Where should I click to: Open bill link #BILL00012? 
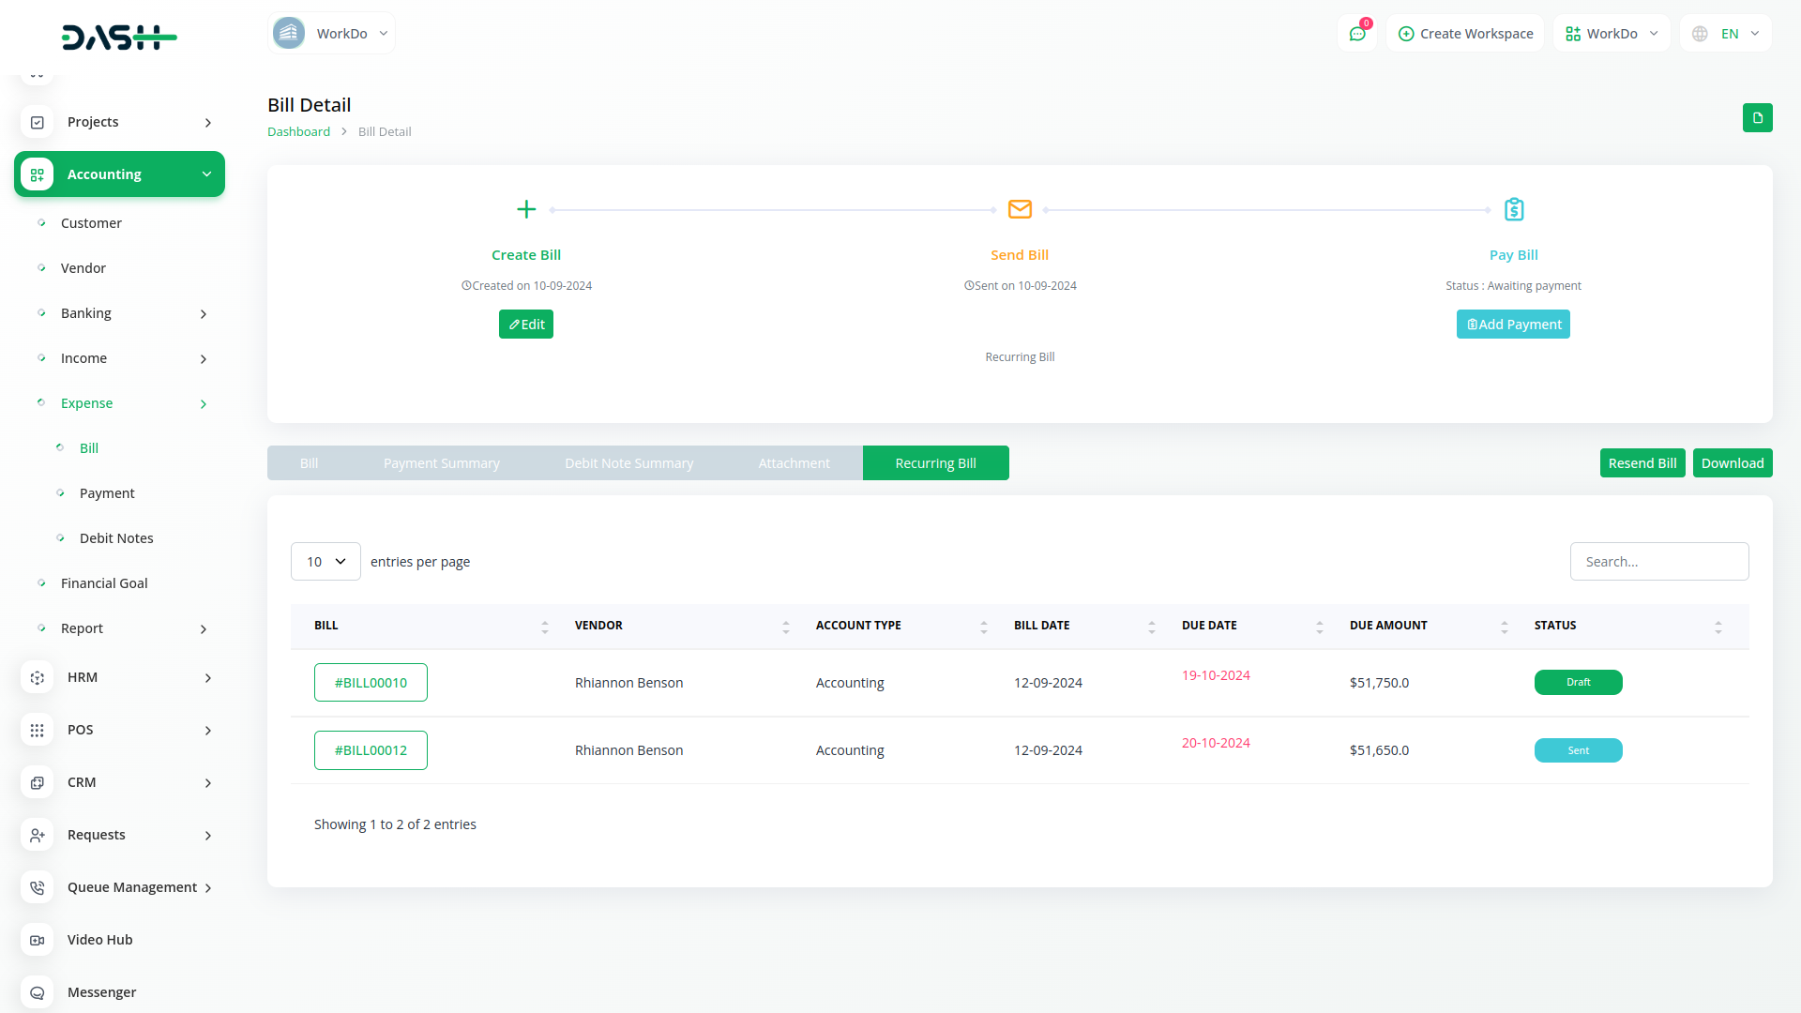click(371, 750)
